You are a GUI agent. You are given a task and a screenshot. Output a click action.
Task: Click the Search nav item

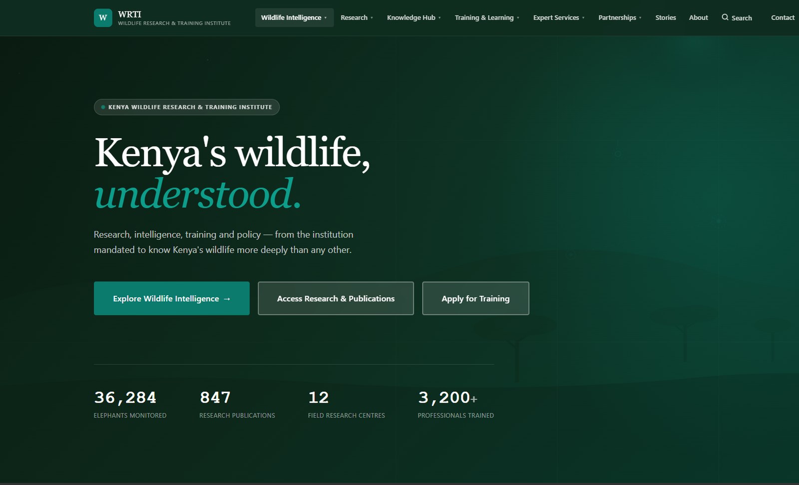click(x=737, y=17)
